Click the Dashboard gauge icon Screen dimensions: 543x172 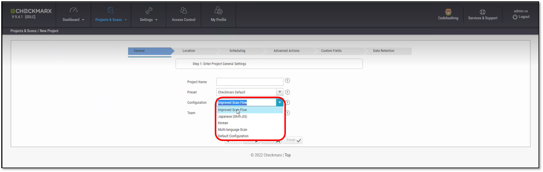point(73,10)
